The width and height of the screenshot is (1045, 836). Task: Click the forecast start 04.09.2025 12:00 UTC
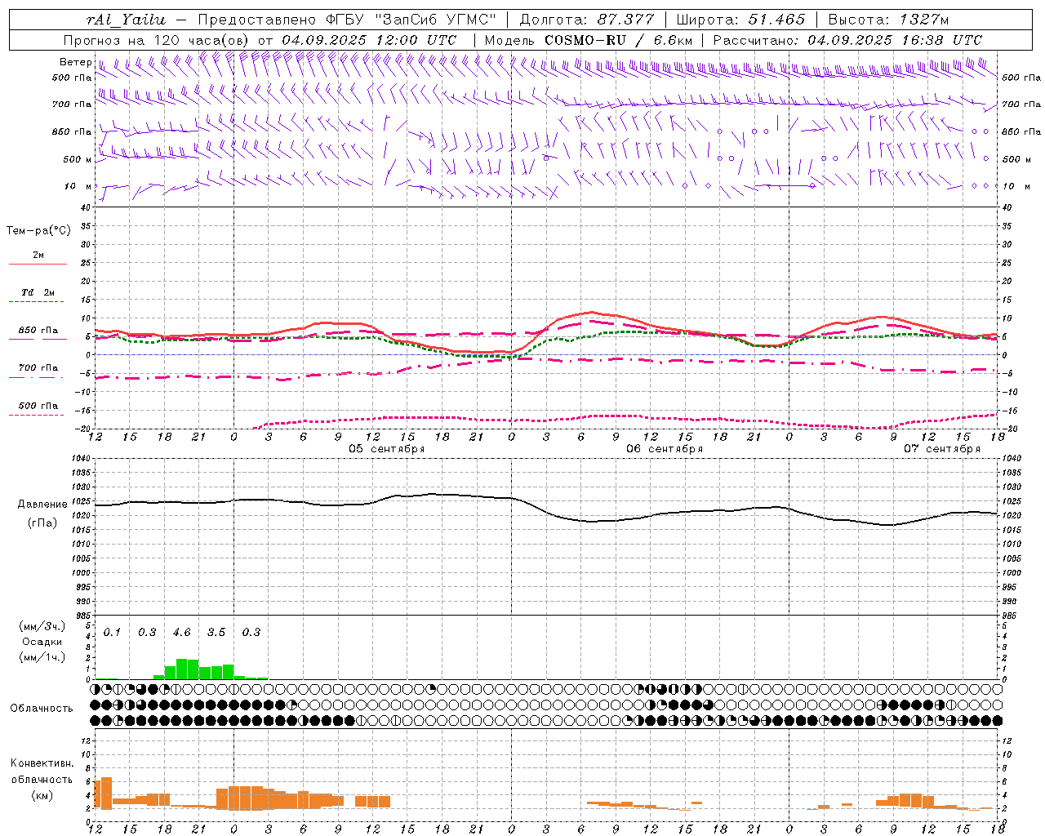pyautogui.click(x=369, y=40)
